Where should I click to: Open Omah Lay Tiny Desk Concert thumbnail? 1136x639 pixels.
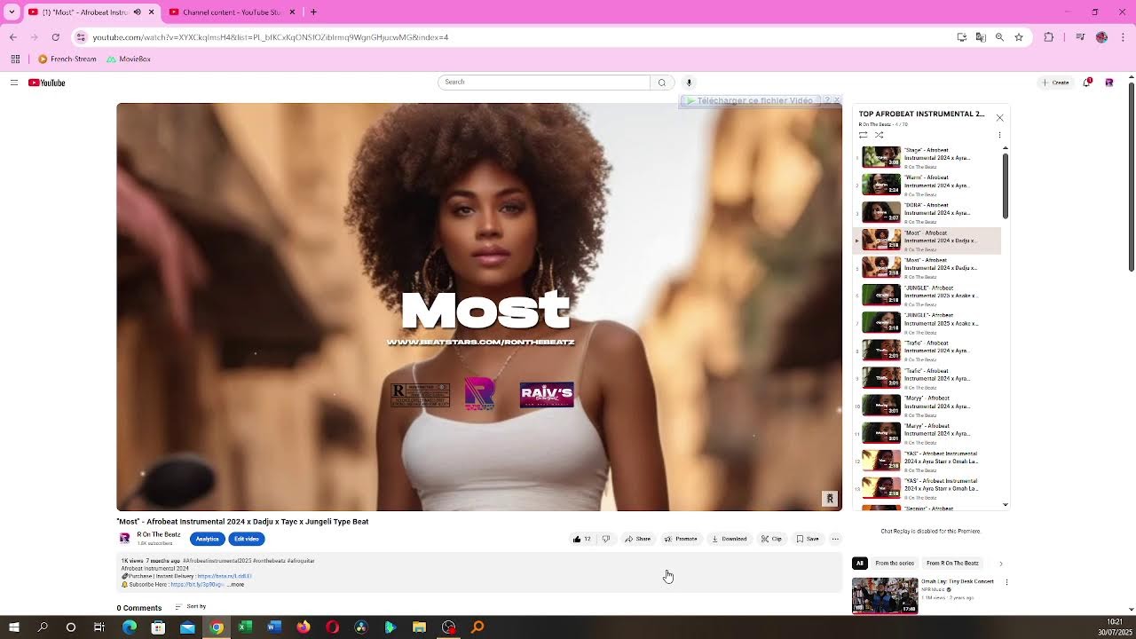click(x=885, y=596)
